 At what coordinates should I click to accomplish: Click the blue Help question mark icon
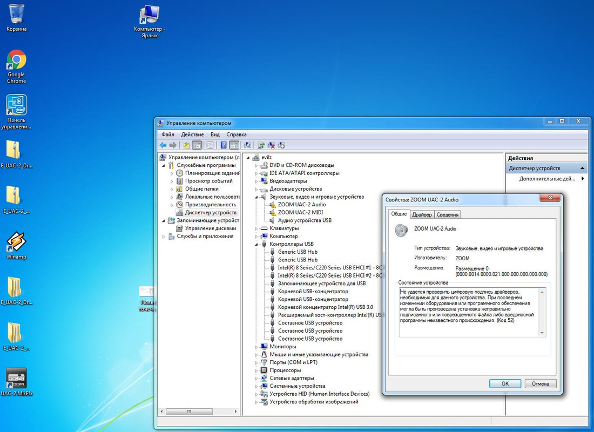pyautogui.click(x=224, y=145)
